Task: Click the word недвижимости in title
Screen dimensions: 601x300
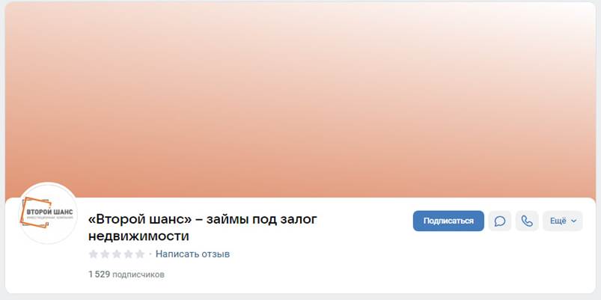Action: [138, 236]
